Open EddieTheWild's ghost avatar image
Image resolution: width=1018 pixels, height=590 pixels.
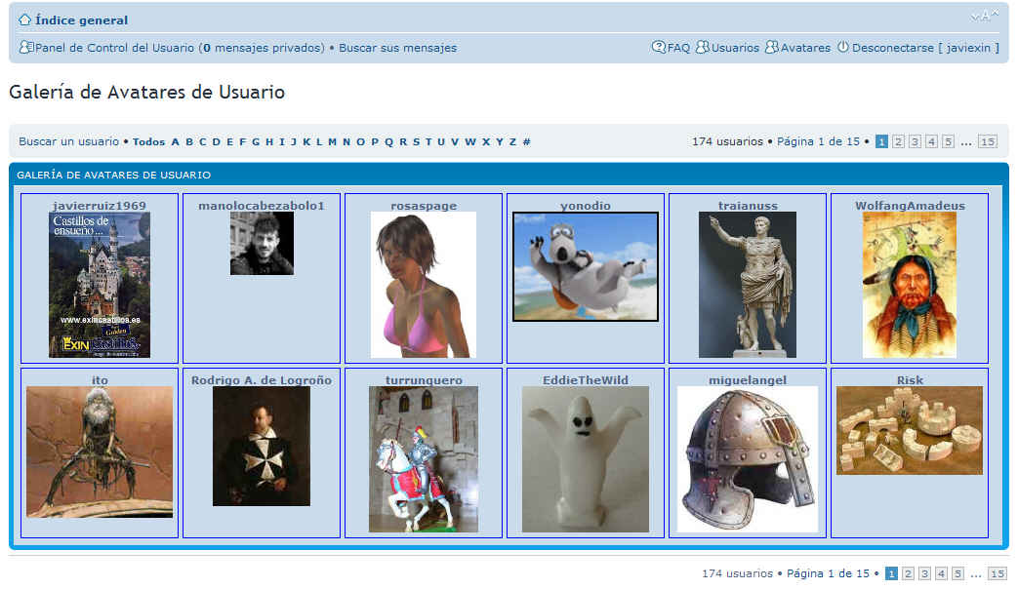tap(586, 458)
